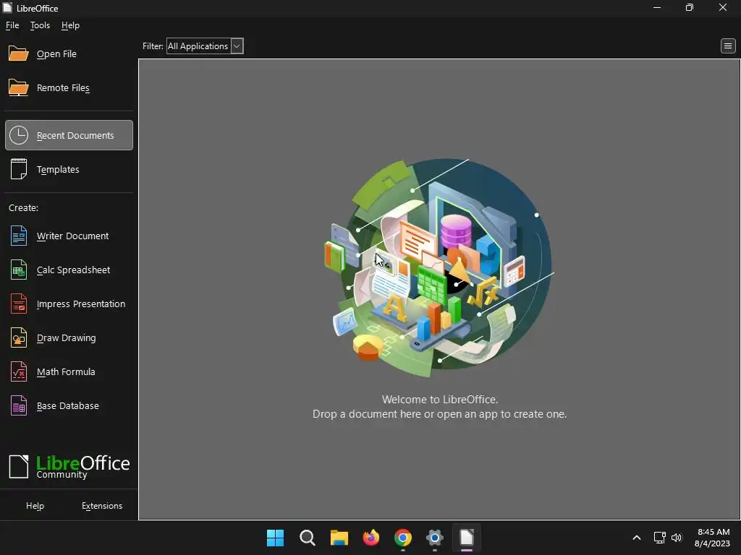Restore down the LibreOffice window
The image size is (741, 555).
(x=690, y=7)
